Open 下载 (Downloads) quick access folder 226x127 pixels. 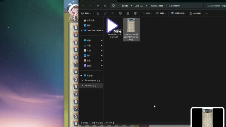click(x=87, y=45)
